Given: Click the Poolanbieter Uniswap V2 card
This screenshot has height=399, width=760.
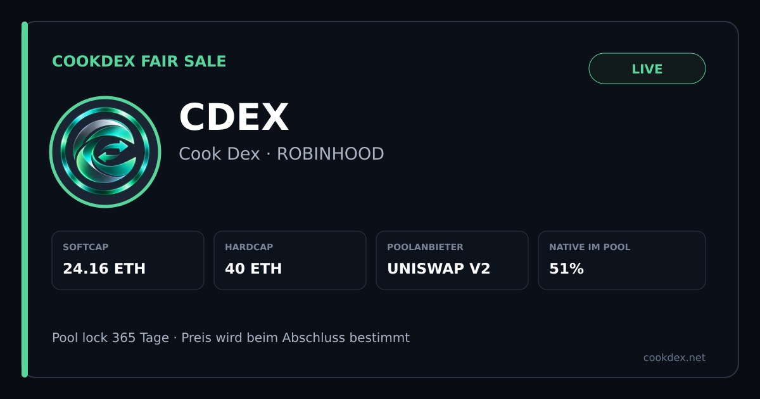Looking at the screenshot, I should point(452,260).
